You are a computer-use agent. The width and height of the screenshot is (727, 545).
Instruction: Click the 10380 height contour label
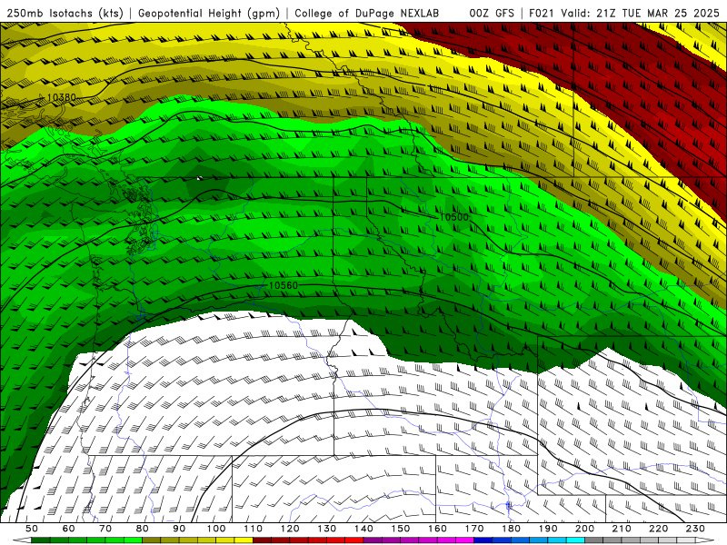[62, 97]
